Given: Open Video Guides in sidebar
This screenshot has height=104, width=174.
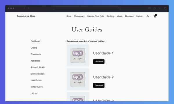Looking at the screenshot, I should click(x=37, y=87).
